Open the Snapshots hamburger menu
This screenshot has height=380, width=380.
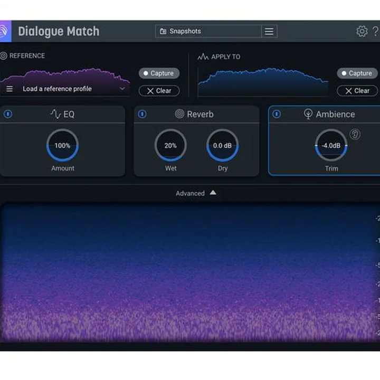pos(269,31)
